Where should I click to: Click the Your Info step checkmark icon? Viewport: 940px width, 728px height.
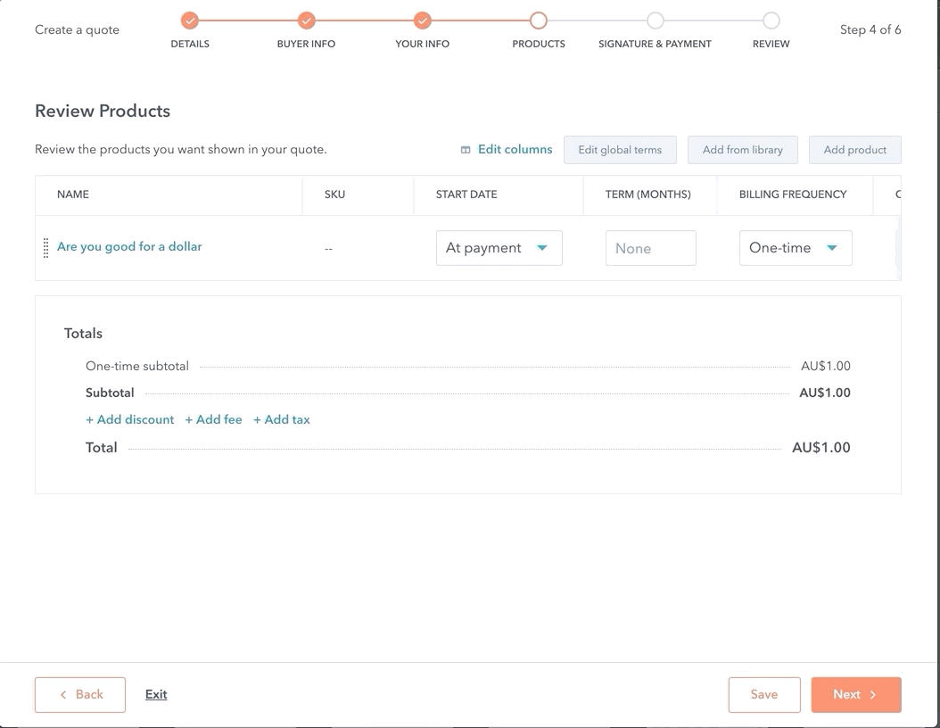pyautogui.click(x=423, y=21)
